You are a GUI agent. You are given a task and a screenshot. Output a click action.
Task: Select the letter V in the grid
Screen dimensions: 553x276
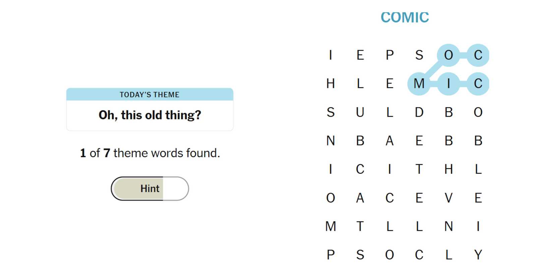448,198
